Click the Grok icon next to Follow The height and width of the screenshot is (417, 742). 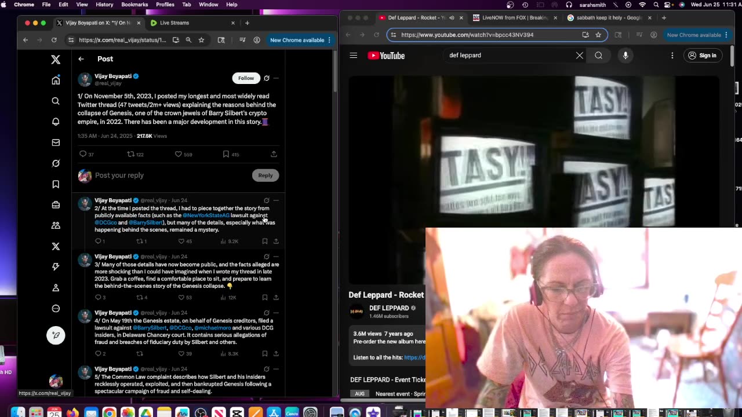click(x=267, y=78)
